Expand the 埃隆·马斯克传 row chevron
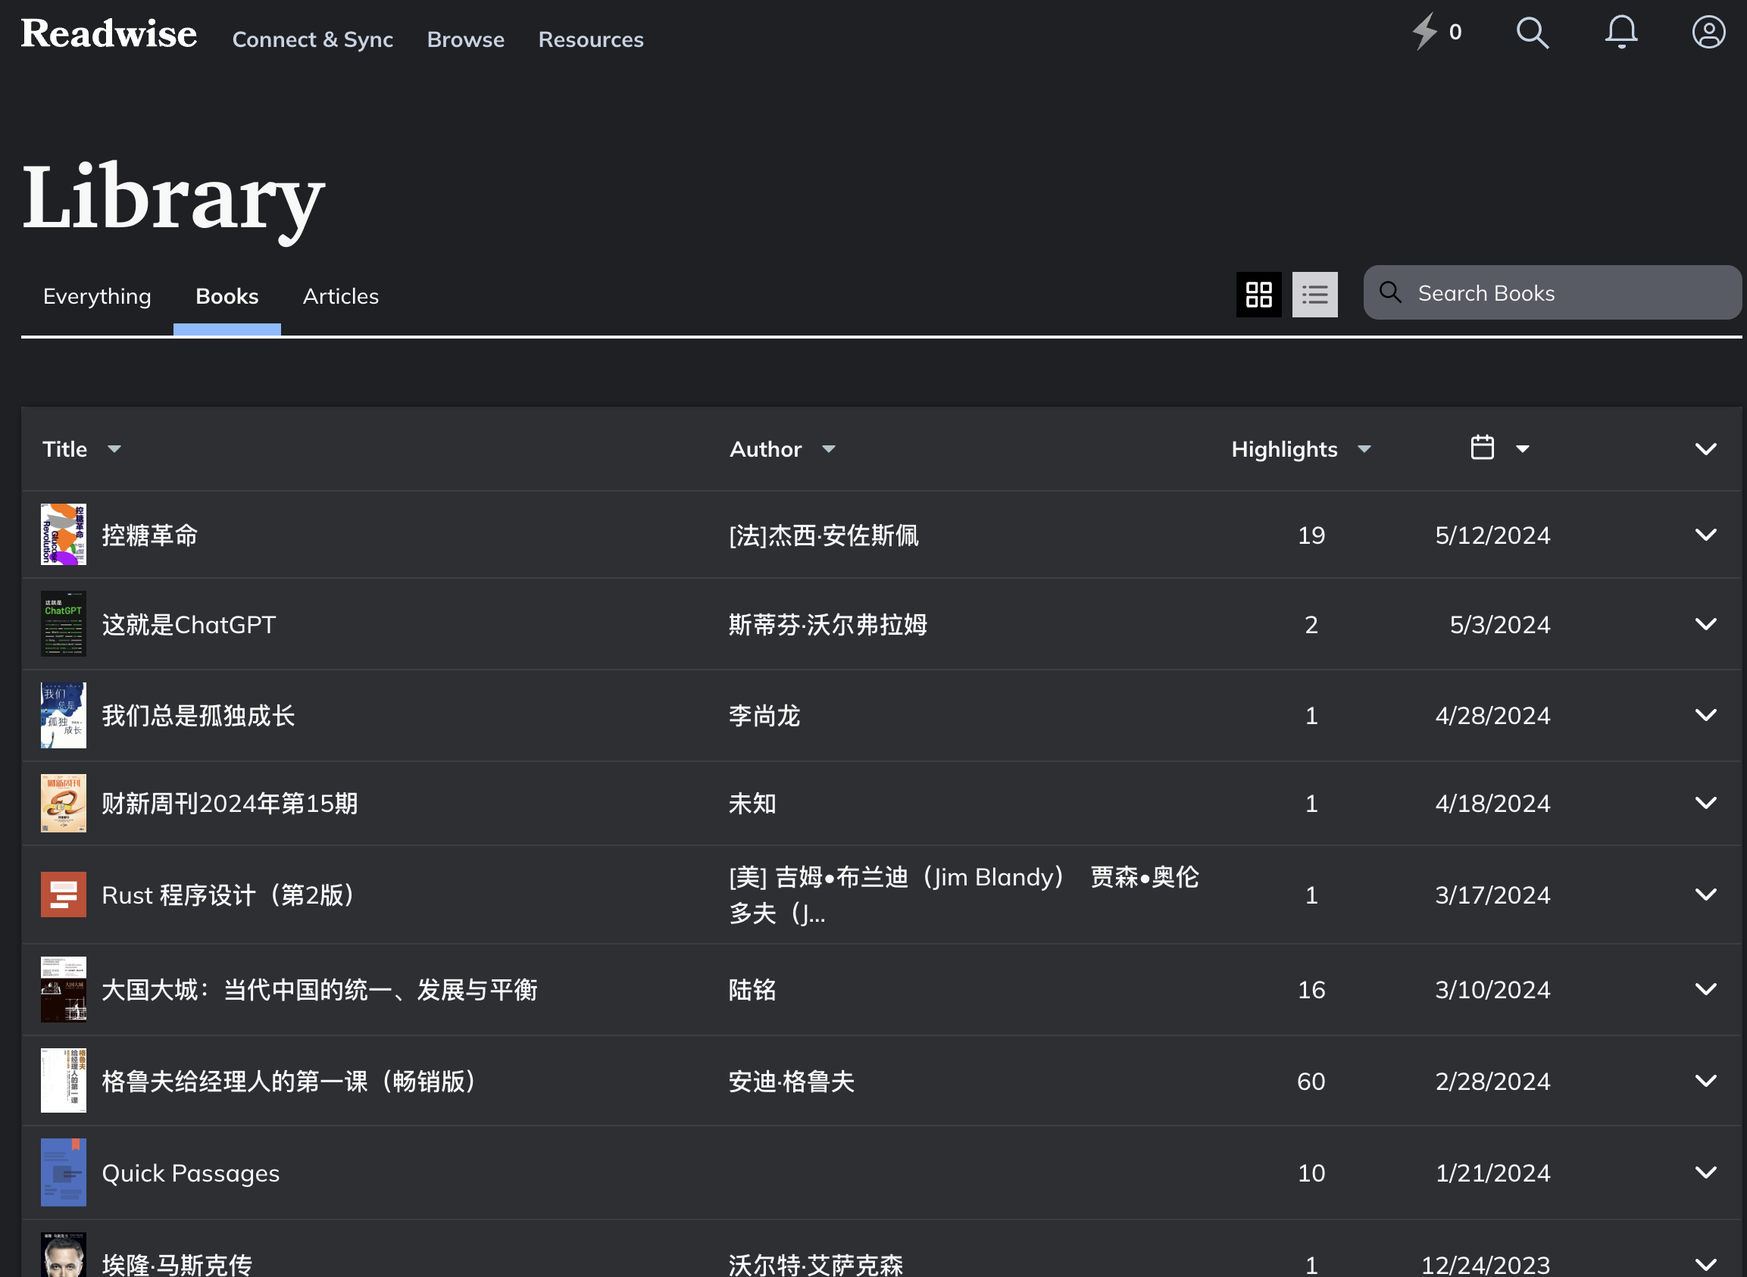 tap(1705, 1265)
